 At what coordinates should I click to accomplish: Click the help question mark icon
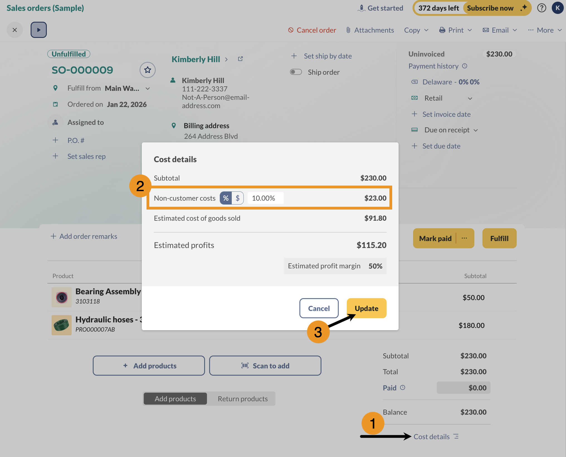tap(541, 8)
